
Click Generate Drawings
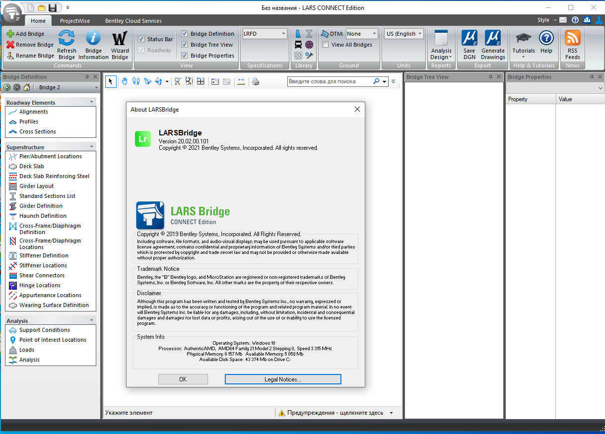(x=493, y=45)
